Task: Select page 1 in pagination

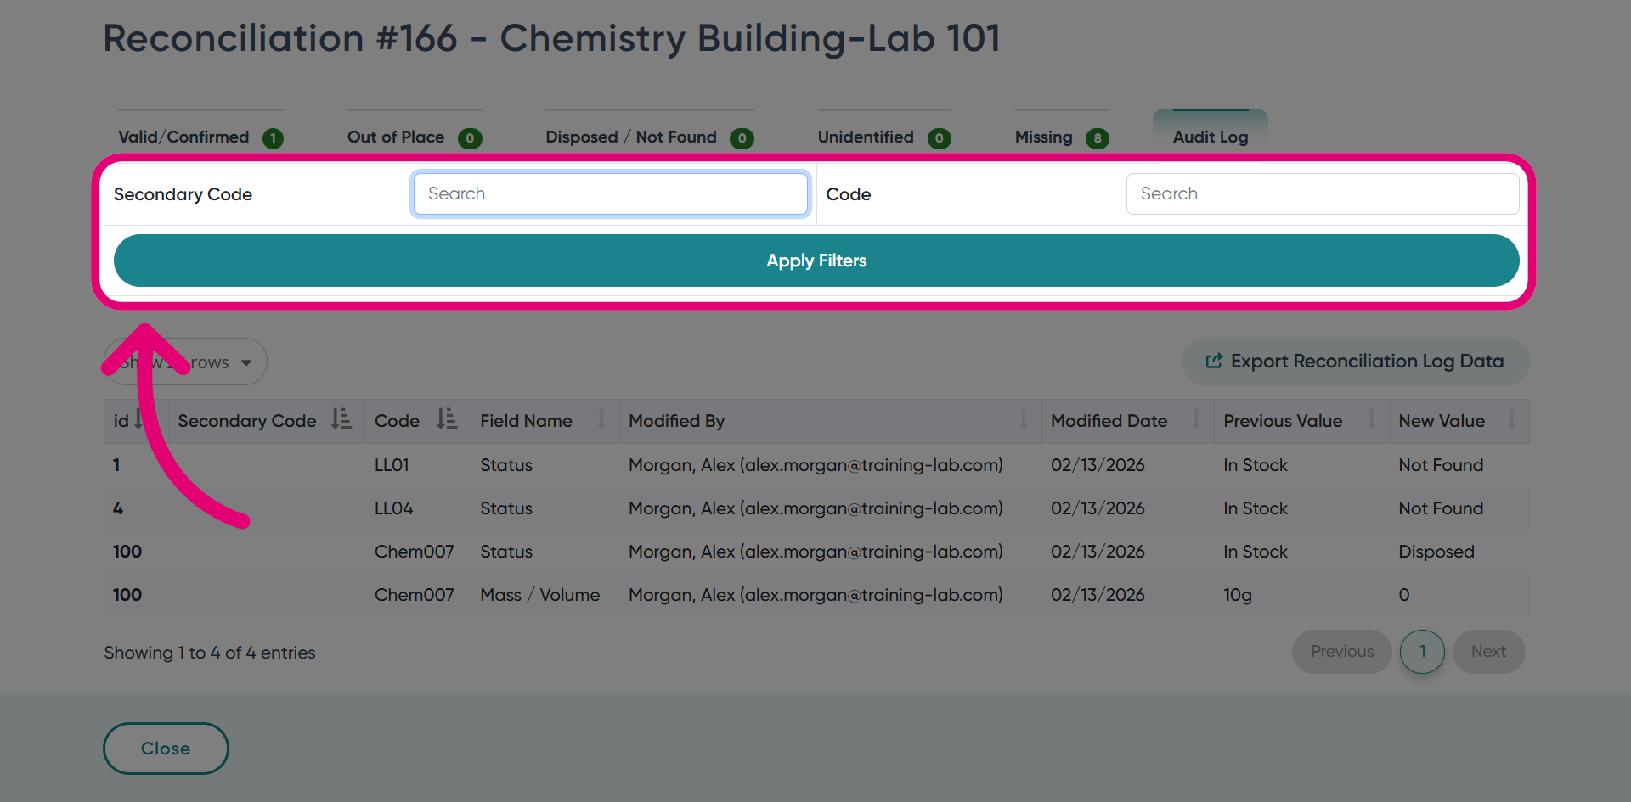Action: click(1423, 652)
